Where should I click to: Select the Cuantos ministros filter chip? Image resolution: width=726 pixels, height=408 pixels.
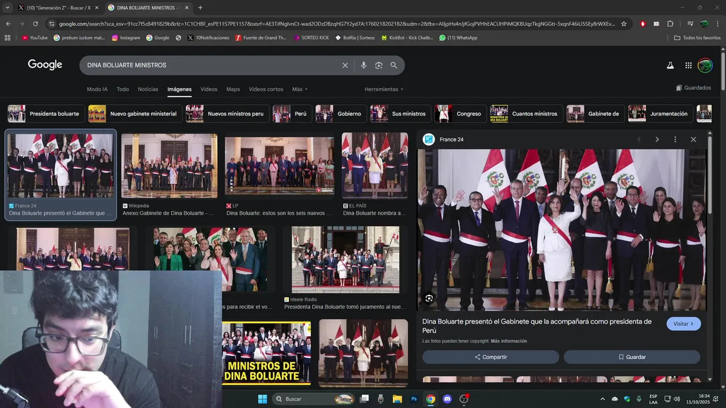click(526, 113)
